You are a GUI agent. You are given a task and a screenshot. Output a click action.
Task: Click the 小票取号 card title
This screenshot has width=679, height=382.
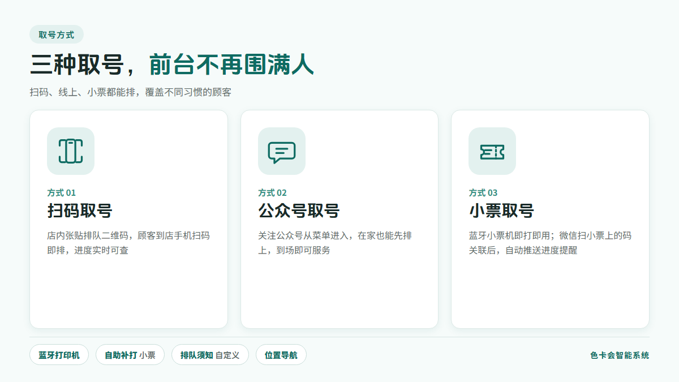[x=501, y=211]
